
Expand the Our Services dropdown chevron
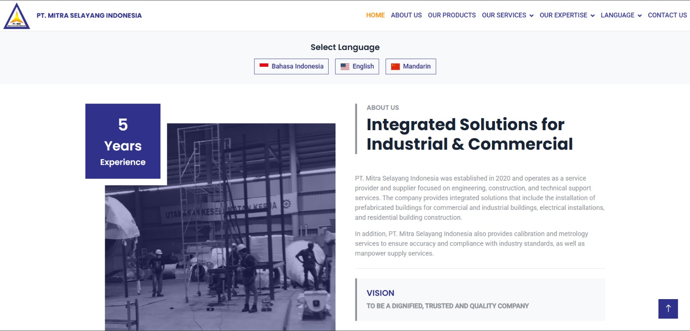[x=531, y=16]
